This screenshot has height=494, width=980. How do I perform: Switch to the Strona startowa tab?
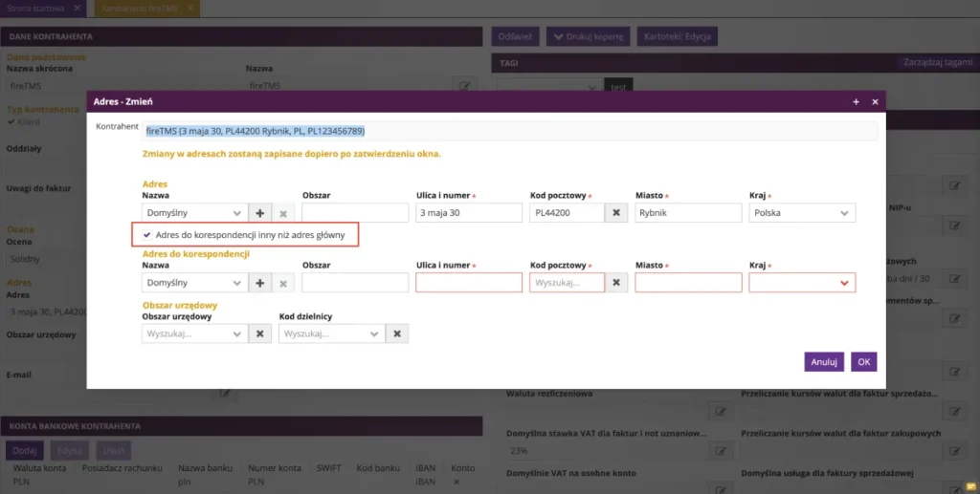35,8
